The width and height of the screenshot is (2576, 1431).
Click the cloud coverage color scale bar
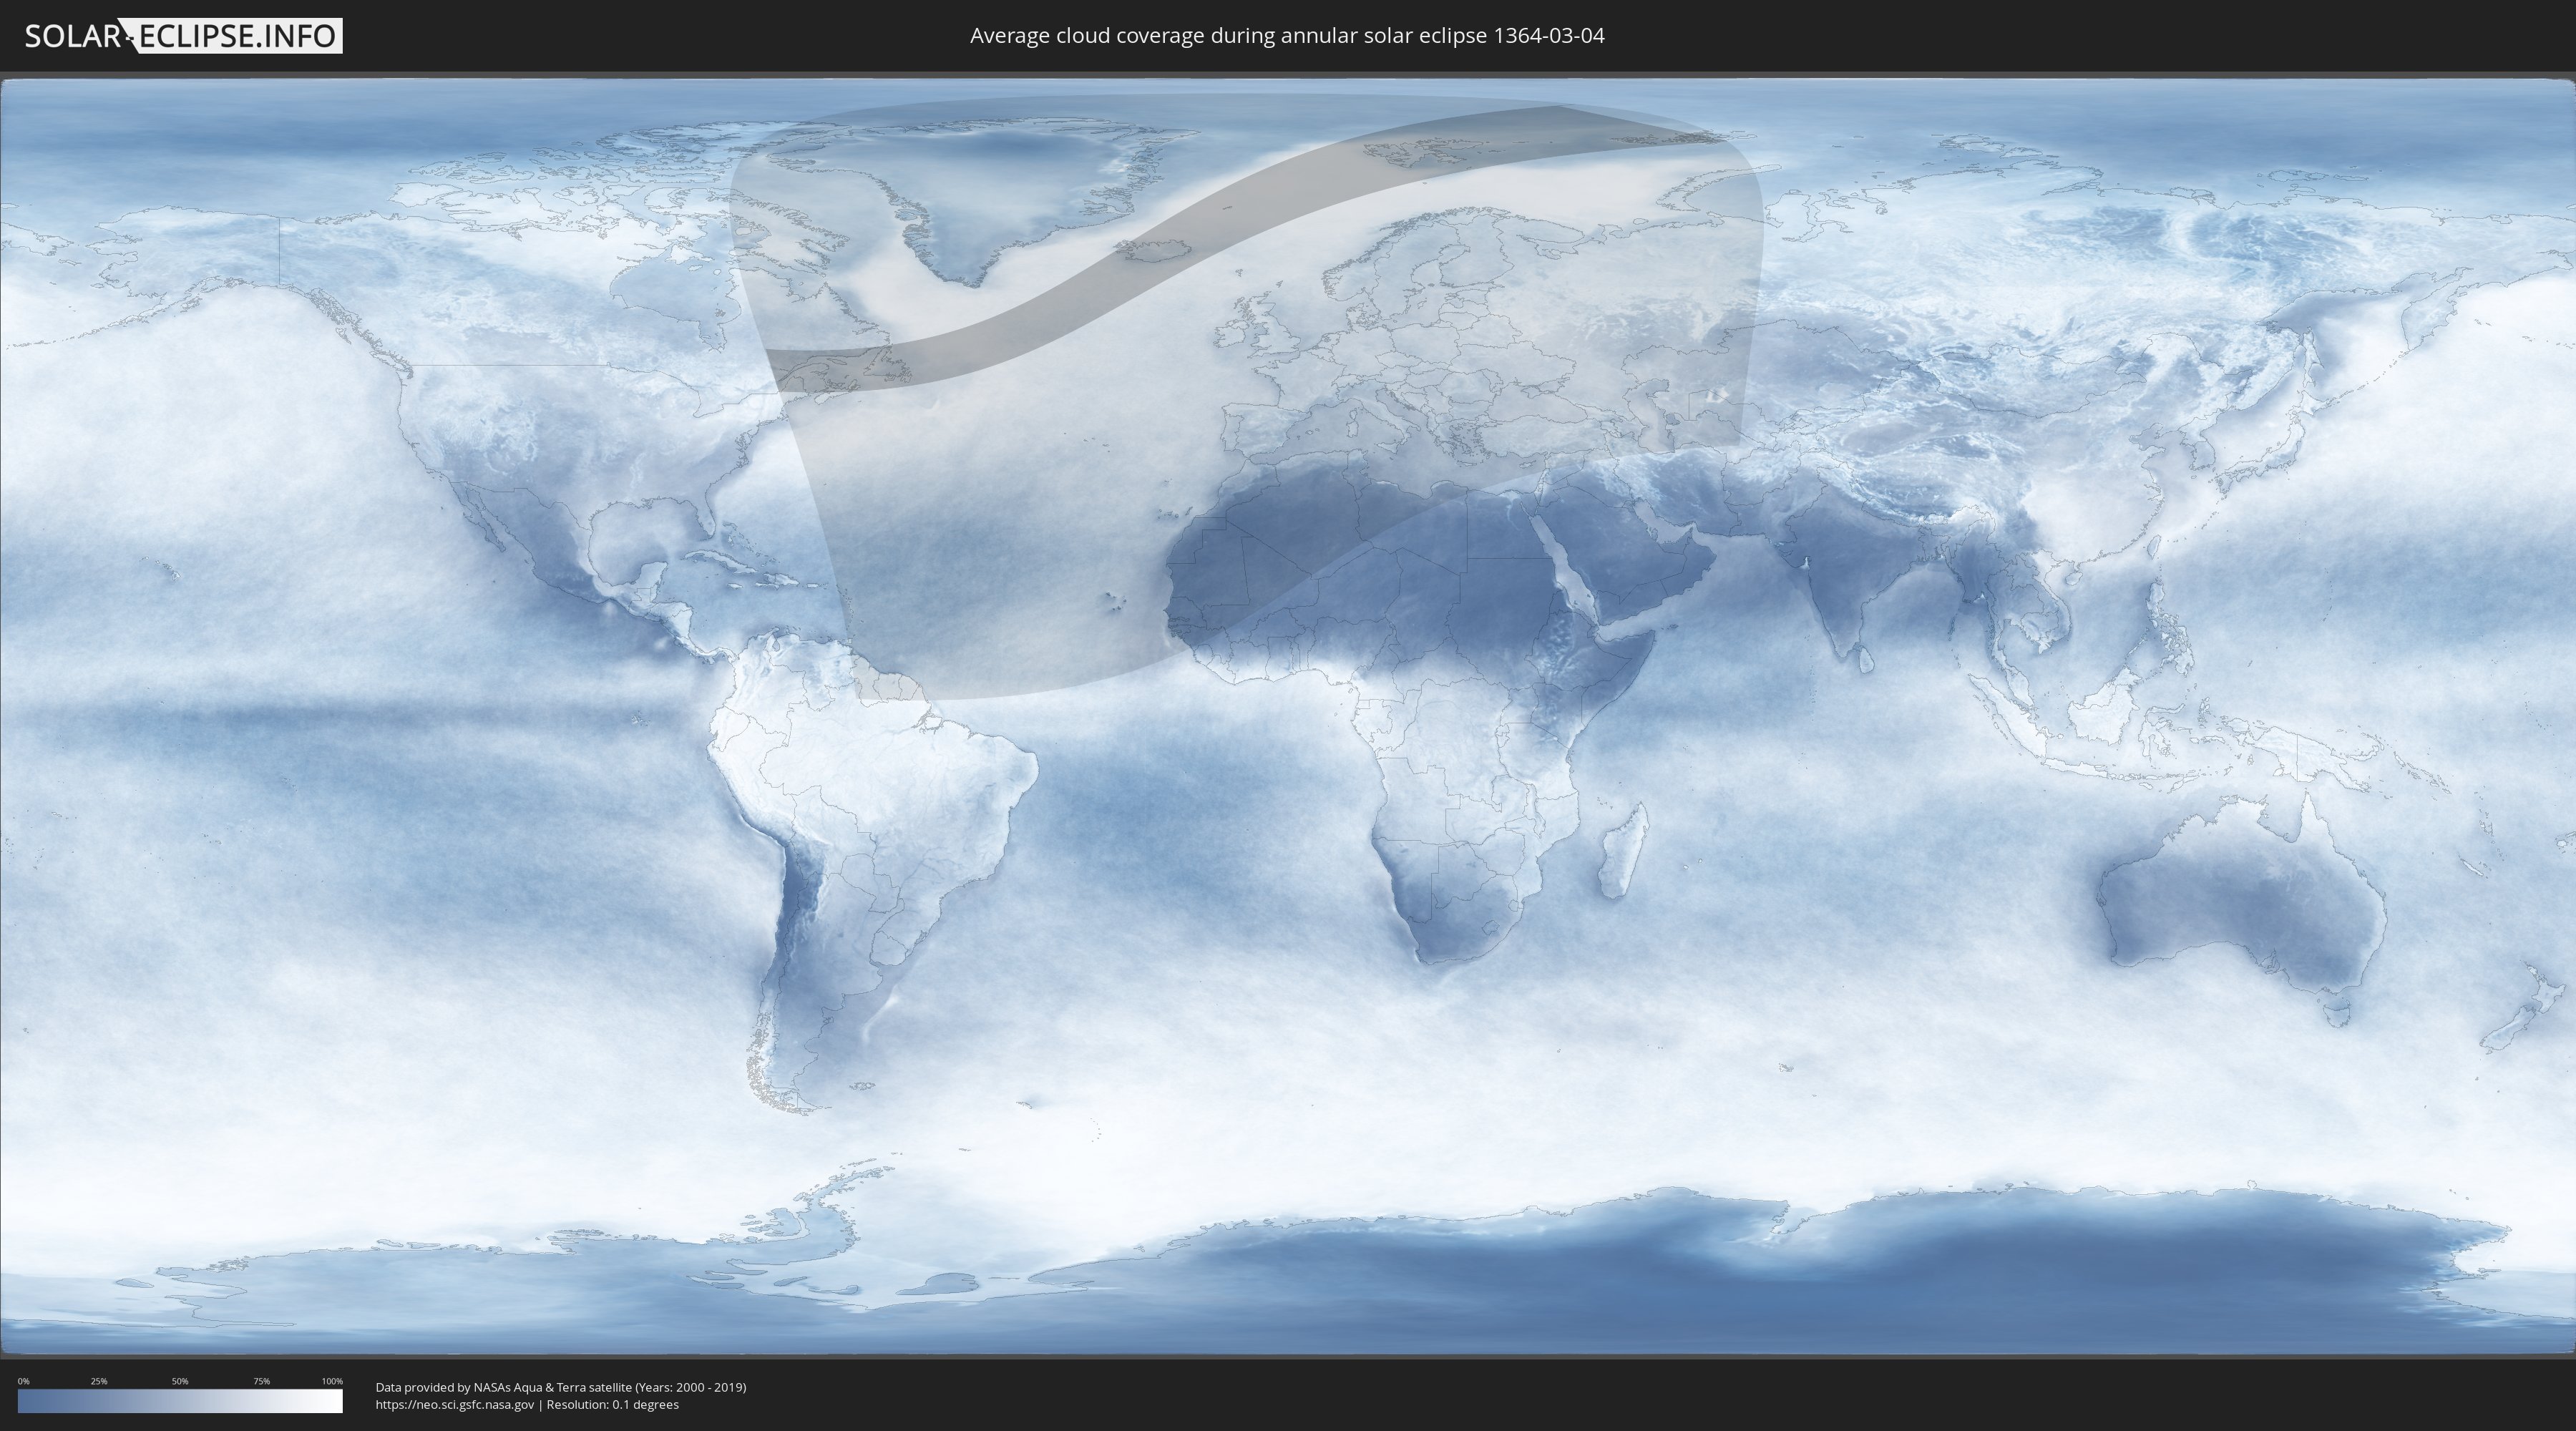coord(180,1401)
